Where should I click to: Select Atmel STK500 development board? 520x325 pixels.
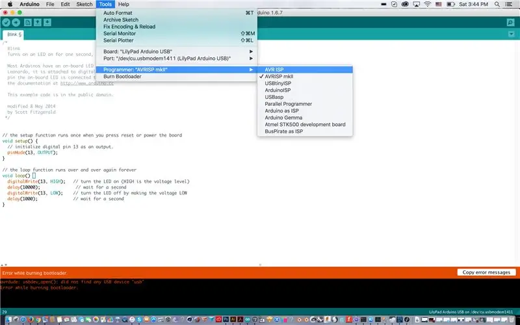[305, 124]
